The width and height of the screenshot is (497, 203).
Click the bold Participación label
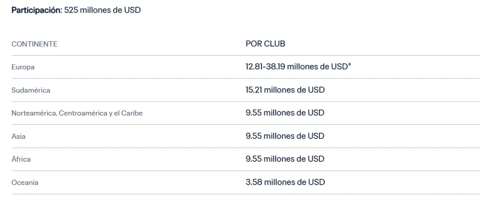coord(36,10)
